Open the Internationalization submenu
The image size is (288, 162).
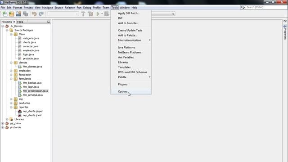pyautogui.click(x=131, y=40)
